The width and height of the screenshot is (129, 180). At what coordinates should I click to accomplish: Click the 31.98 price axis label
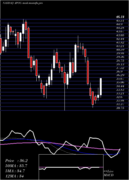[x=120, y=101]
